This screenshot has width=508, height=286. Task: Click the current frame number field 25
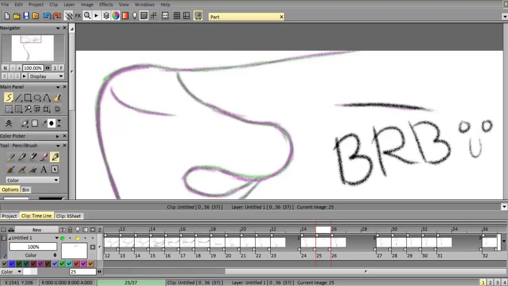pyautogui.click(x=83, y=272)
